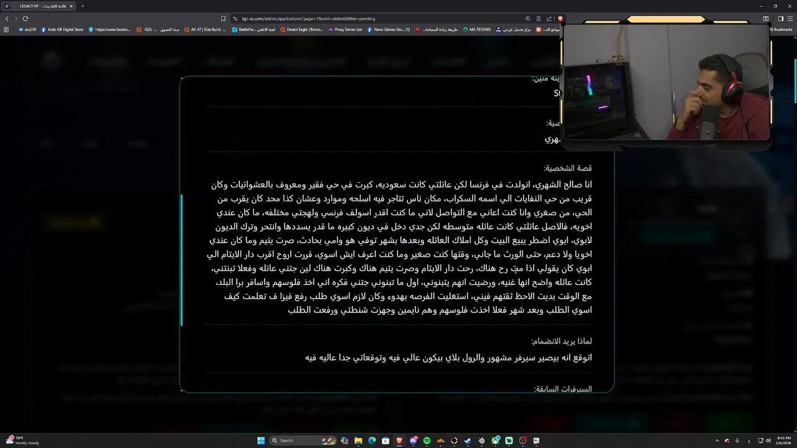Click the 'قصة الشخصية' heading
The width and height of the screenshot is (797, 448).
pyautogui.click(x=567, y=169)
